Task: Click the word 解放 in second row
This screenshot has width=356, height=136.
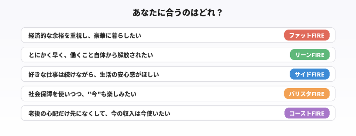Action: coord(123,55)
